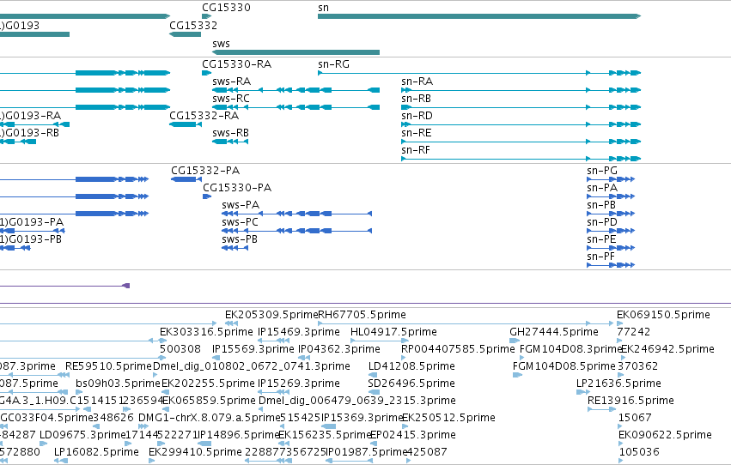Select EST labeled 370362

(620, 375)
